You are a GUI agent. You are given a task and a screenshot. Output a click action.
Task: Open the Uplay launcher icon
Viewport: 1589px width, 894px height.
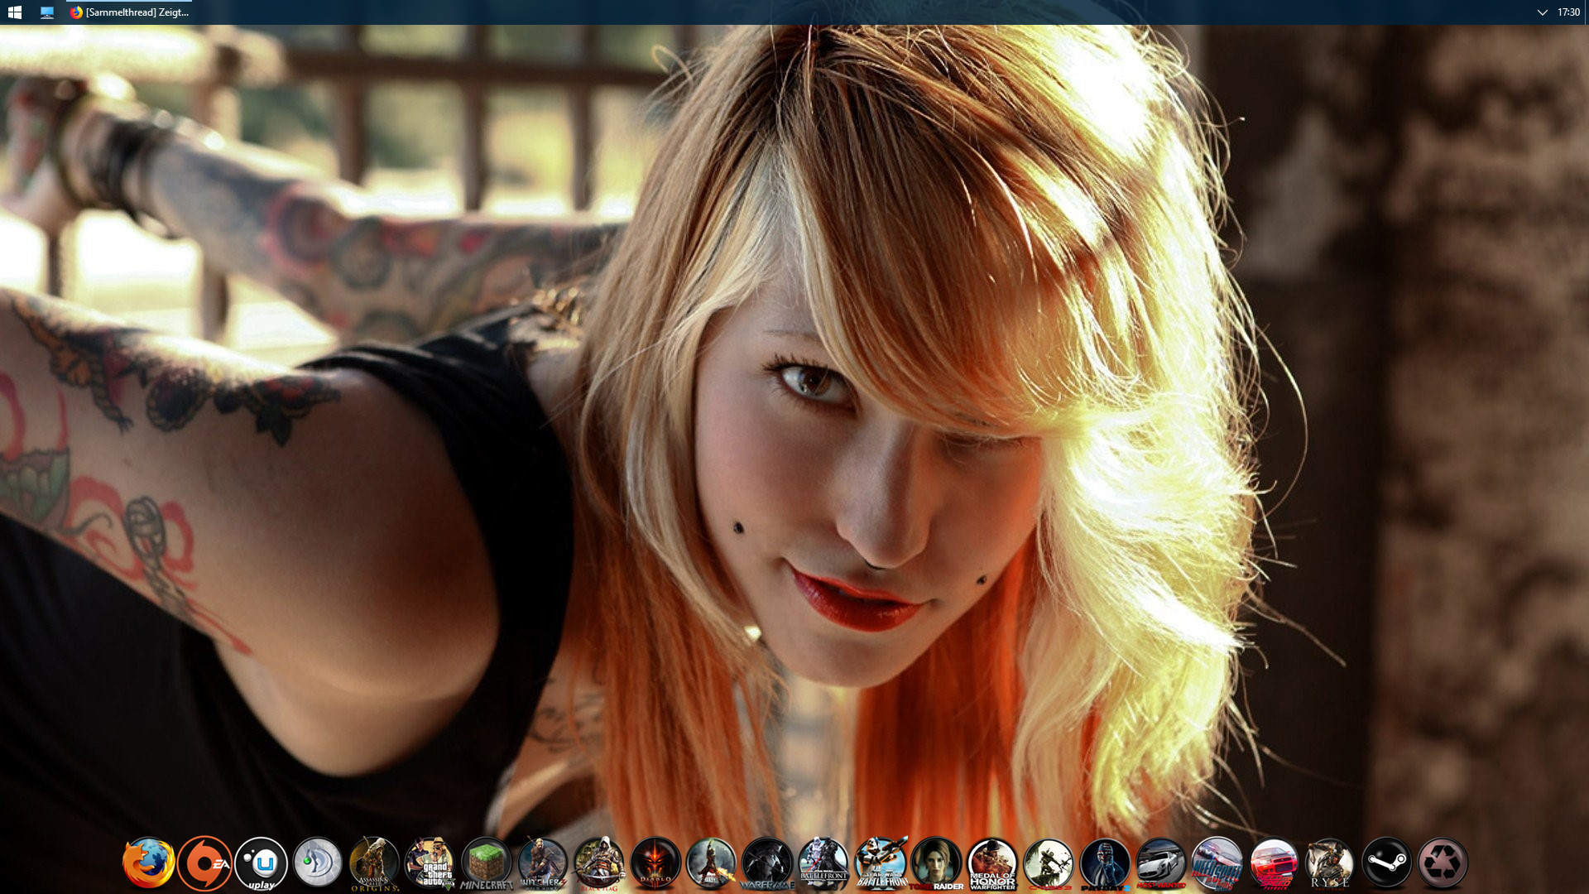click(x=261, y=863)
